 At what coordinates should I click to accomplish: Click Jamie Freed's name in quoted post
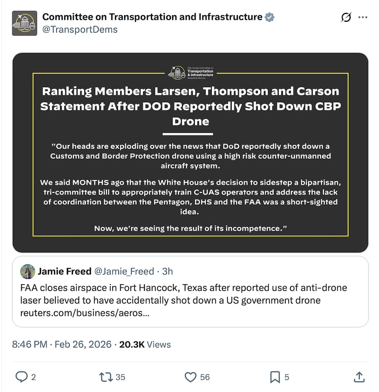click(x=64, y=271)
